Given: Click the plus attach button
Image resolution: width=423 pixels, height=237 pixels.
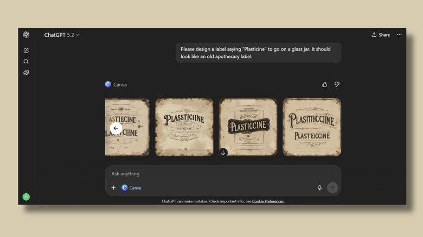Looking at the screenshot, I should pos(113,188).
